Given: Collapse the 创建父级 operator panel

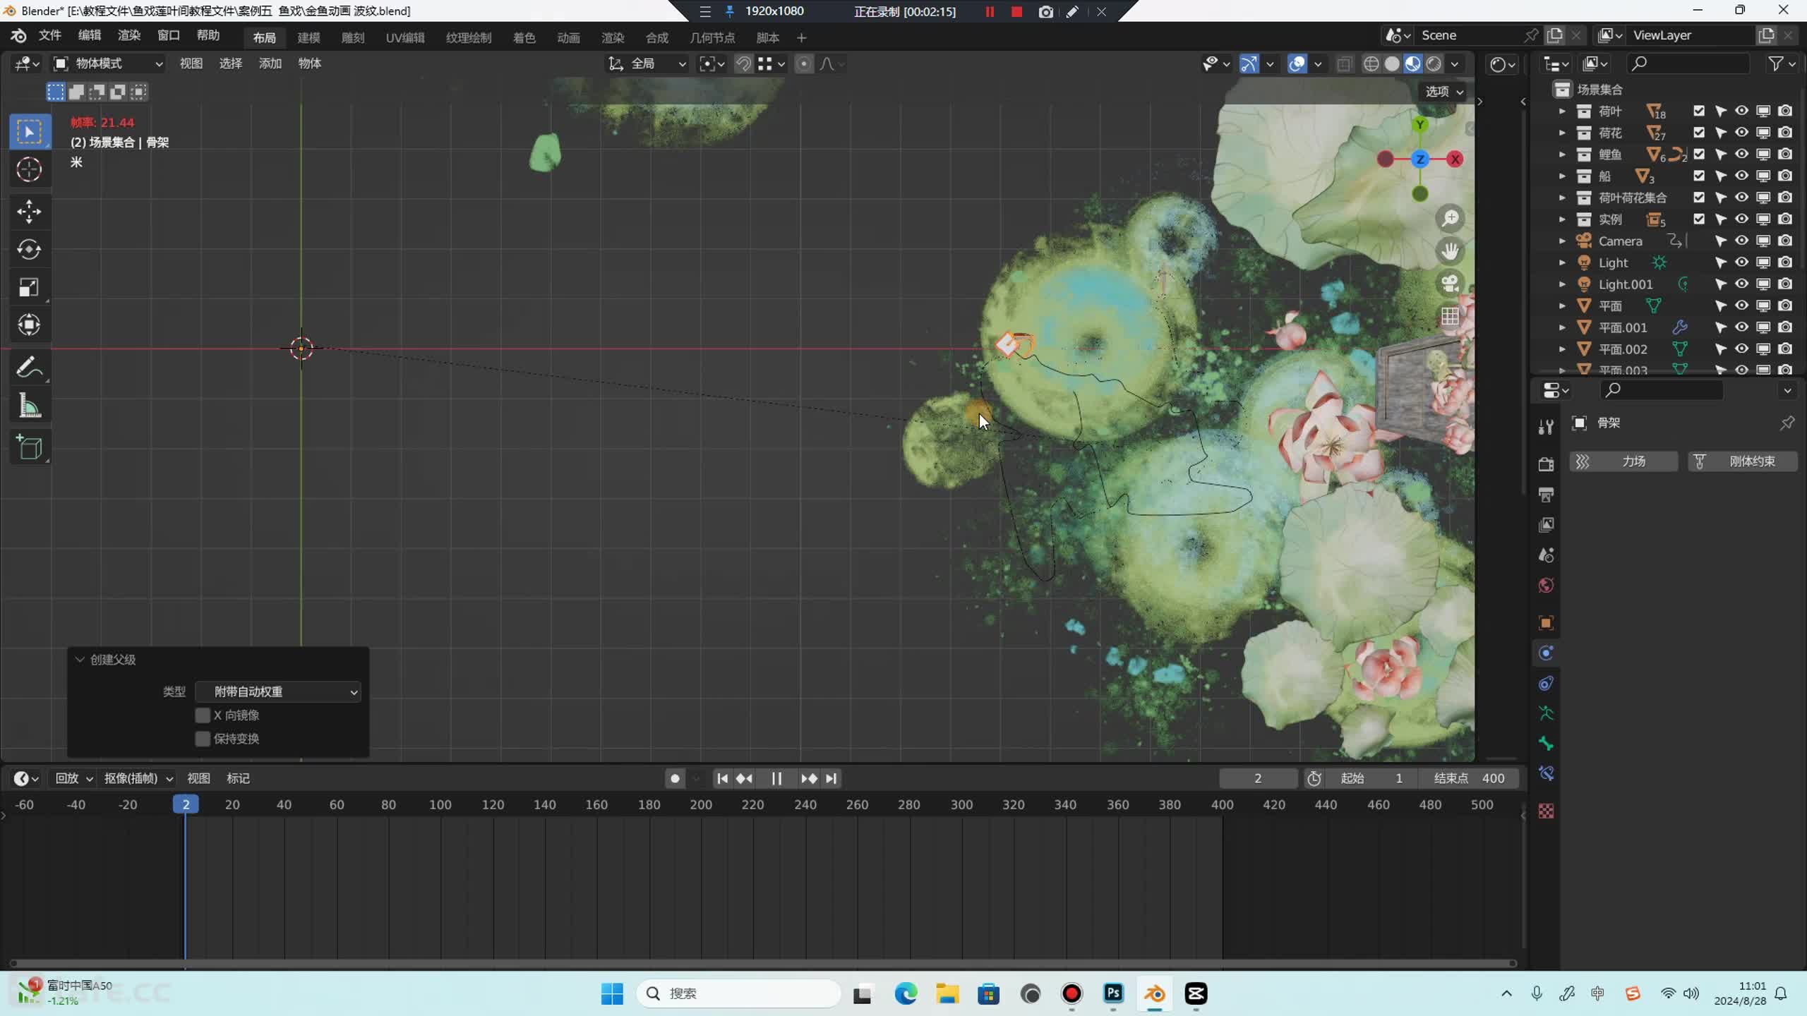Looking at the screenshot, I should point(80,660).
